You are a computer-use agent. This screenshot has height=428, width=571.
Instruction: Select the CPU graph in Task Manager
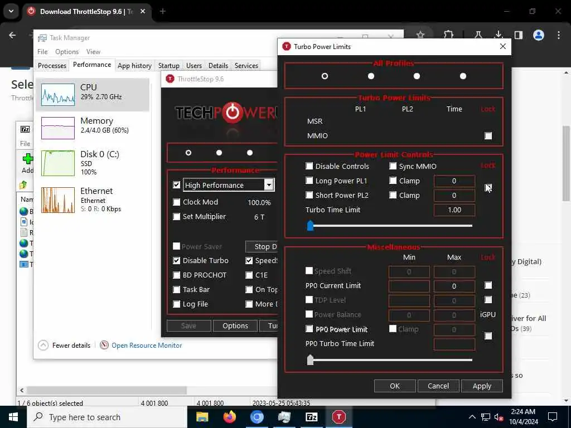[58, 95]
